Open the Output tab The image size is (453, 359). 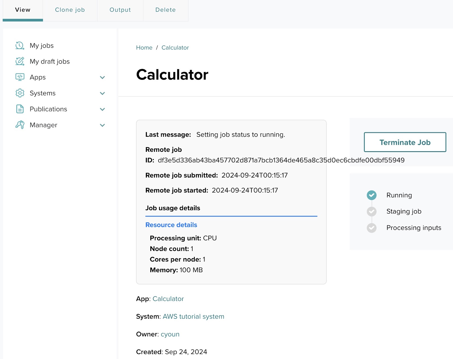pyautogui.click(x=120, y=10)
